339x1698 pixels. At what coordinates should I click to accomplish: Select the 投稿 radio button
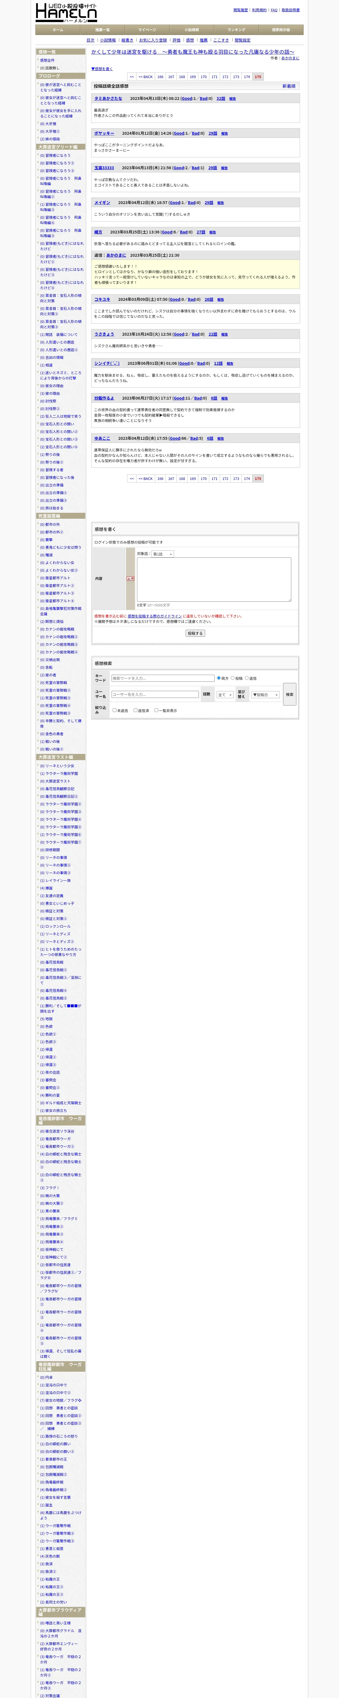232,678
